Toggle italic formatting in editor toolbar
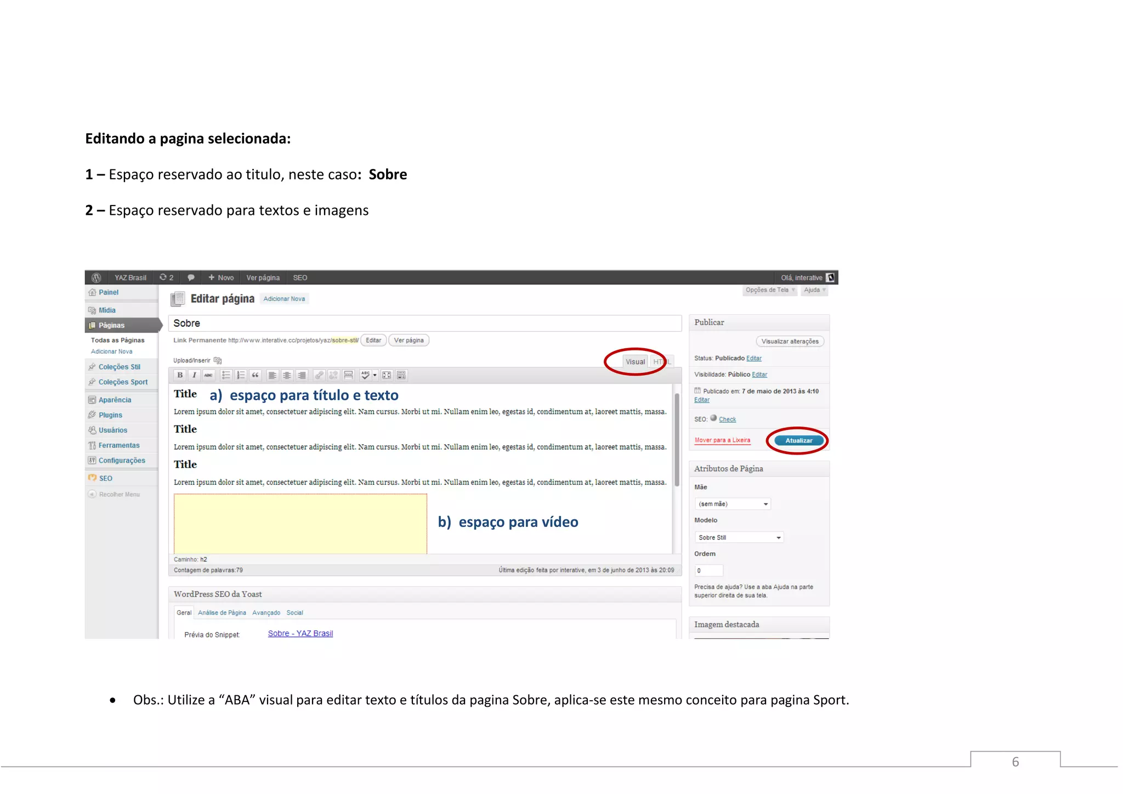Screen dimensions: 1123x794 pos(194,375)
